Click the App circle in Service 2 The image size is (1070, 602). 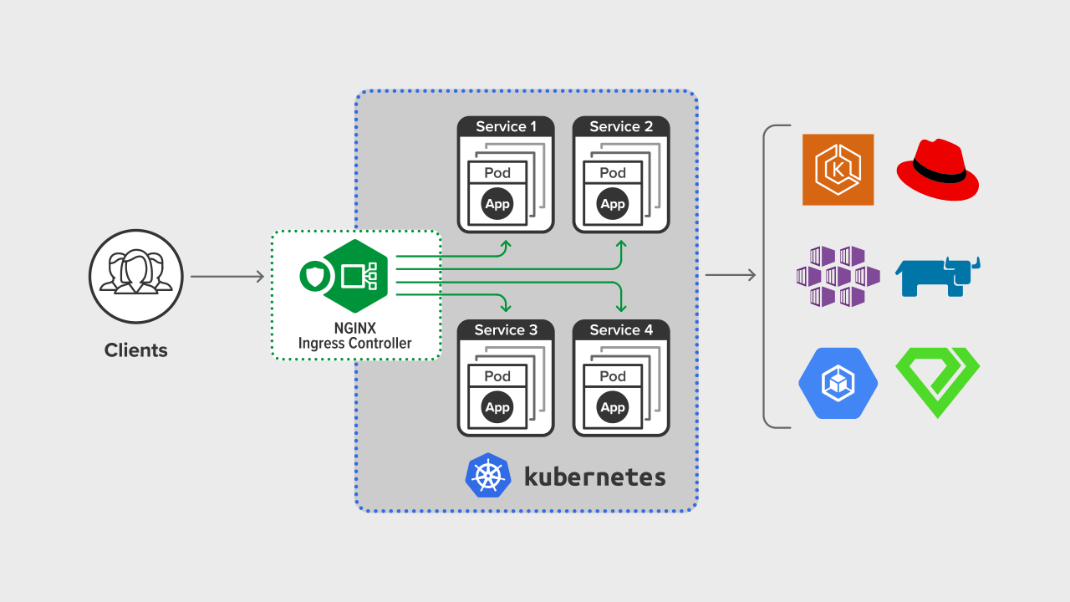pyautogui.click(x=613, y=204)
